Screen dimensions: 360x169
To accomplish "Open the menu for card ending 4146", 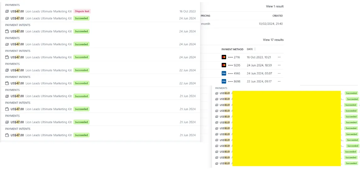I will pos(279,73).
